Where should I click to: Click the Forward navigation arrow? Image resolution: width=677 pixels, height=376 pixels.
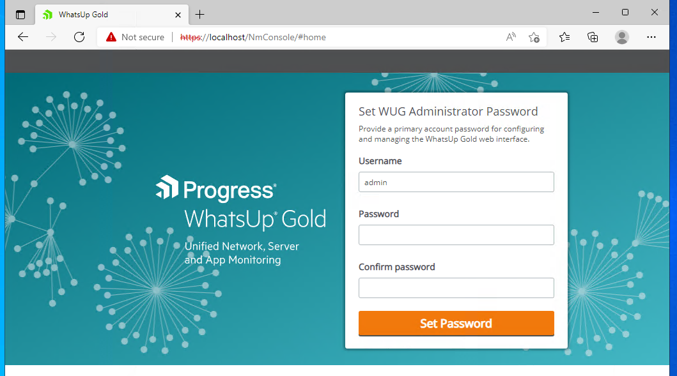[51, 37]
